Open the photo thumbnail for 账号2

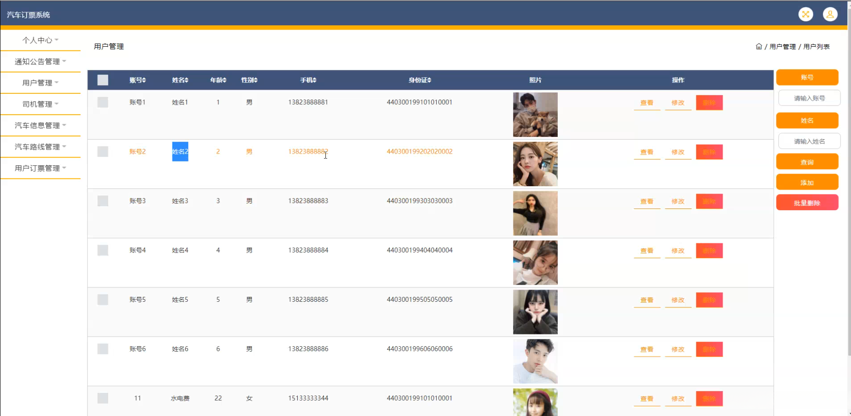[x=536, y=164]
